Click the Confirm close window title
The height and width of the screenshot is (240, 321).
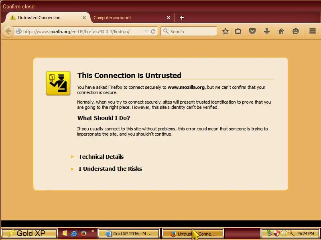[x=18, y=6]
